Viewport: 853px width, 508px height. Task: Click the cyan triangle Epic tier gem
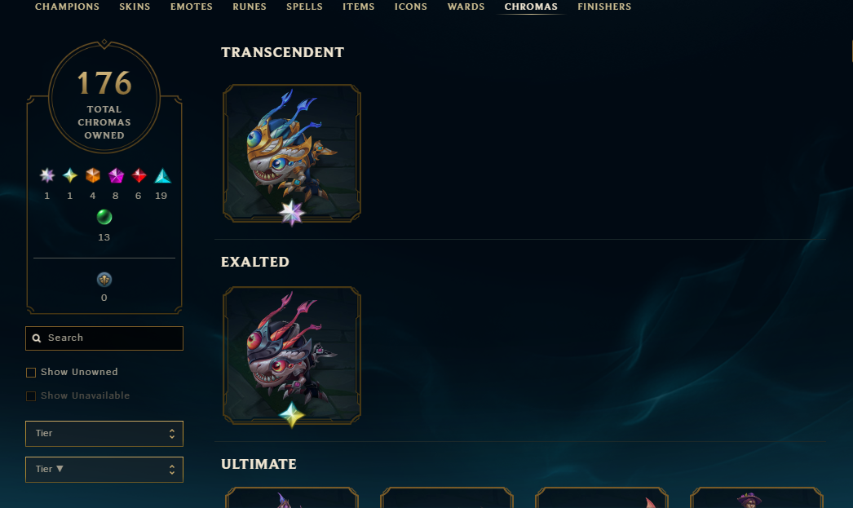pos(162,175)
